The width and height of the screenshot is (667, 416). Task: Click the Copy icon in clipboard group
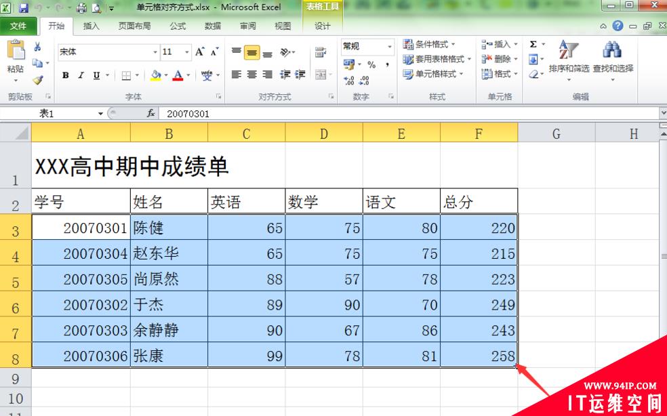37,63
